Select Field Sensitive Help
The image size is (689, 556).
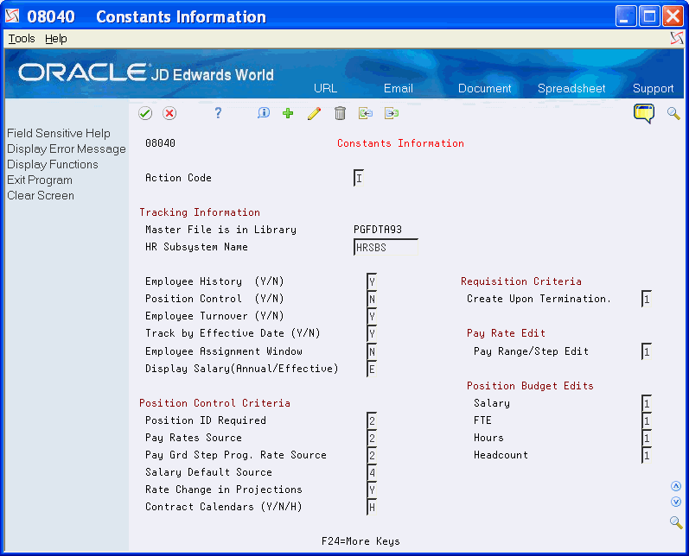tap(59, 133)
